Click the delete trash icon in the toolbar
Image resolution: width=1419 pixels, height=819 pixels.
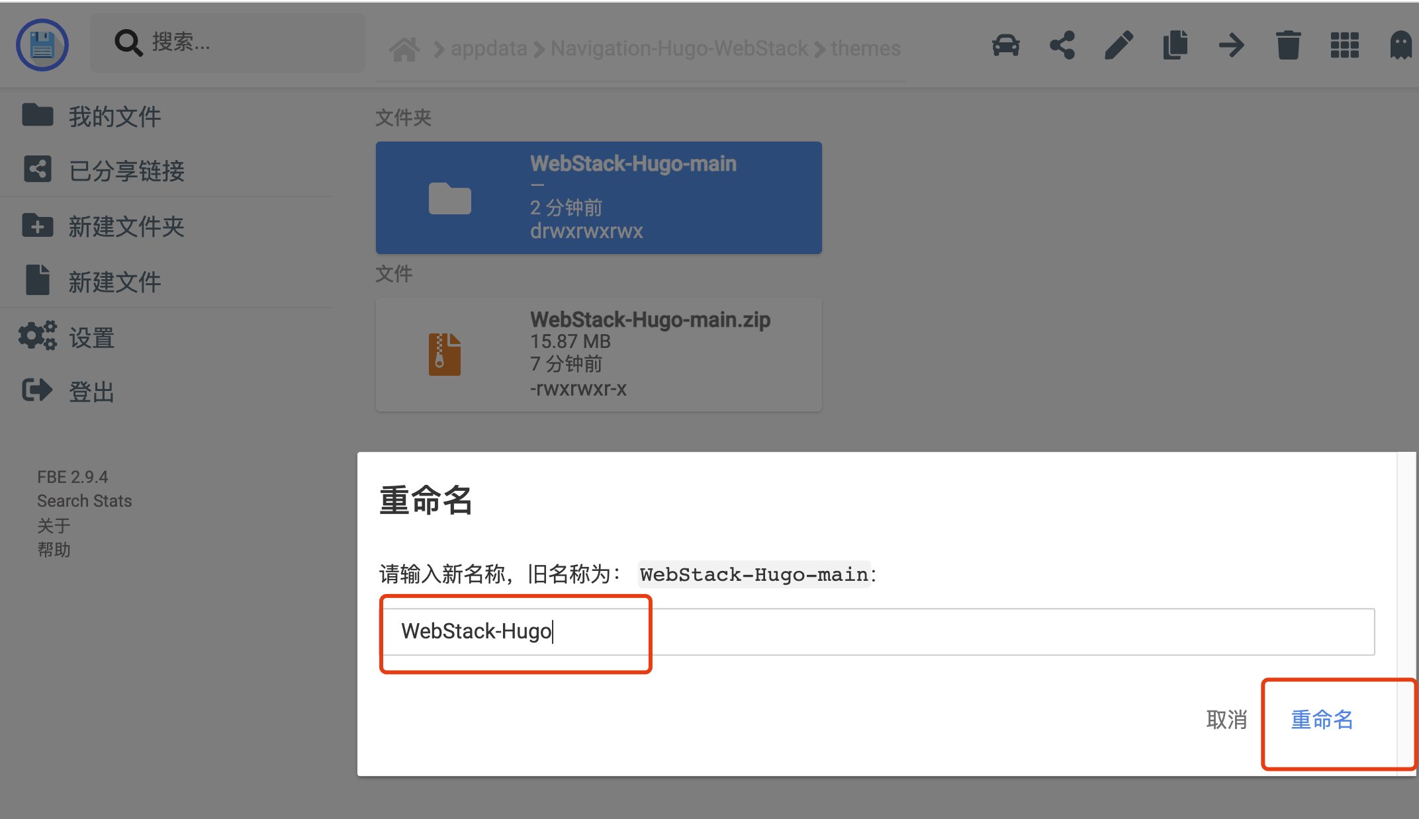[1287, 45]
